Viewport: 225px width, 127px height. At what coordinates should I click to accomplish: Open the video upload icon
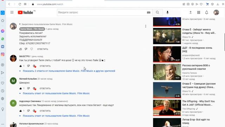(x=191, y=13)
